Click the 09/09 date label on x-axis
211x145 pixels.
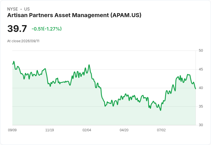coord(12,130)
